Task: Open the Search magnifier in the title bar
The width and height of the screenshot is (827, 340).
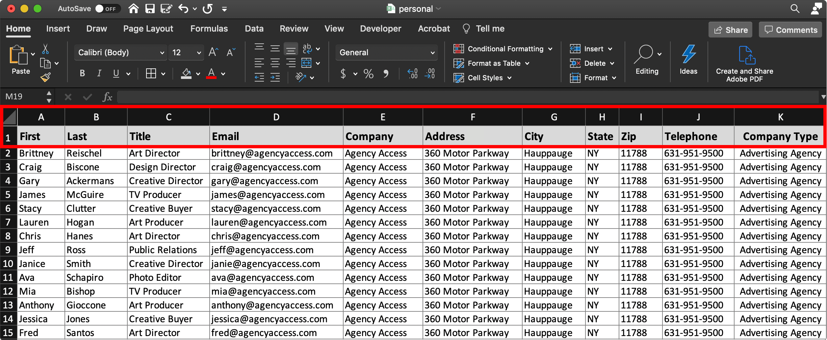Action: pyautogui.click(x=795, y=9)
